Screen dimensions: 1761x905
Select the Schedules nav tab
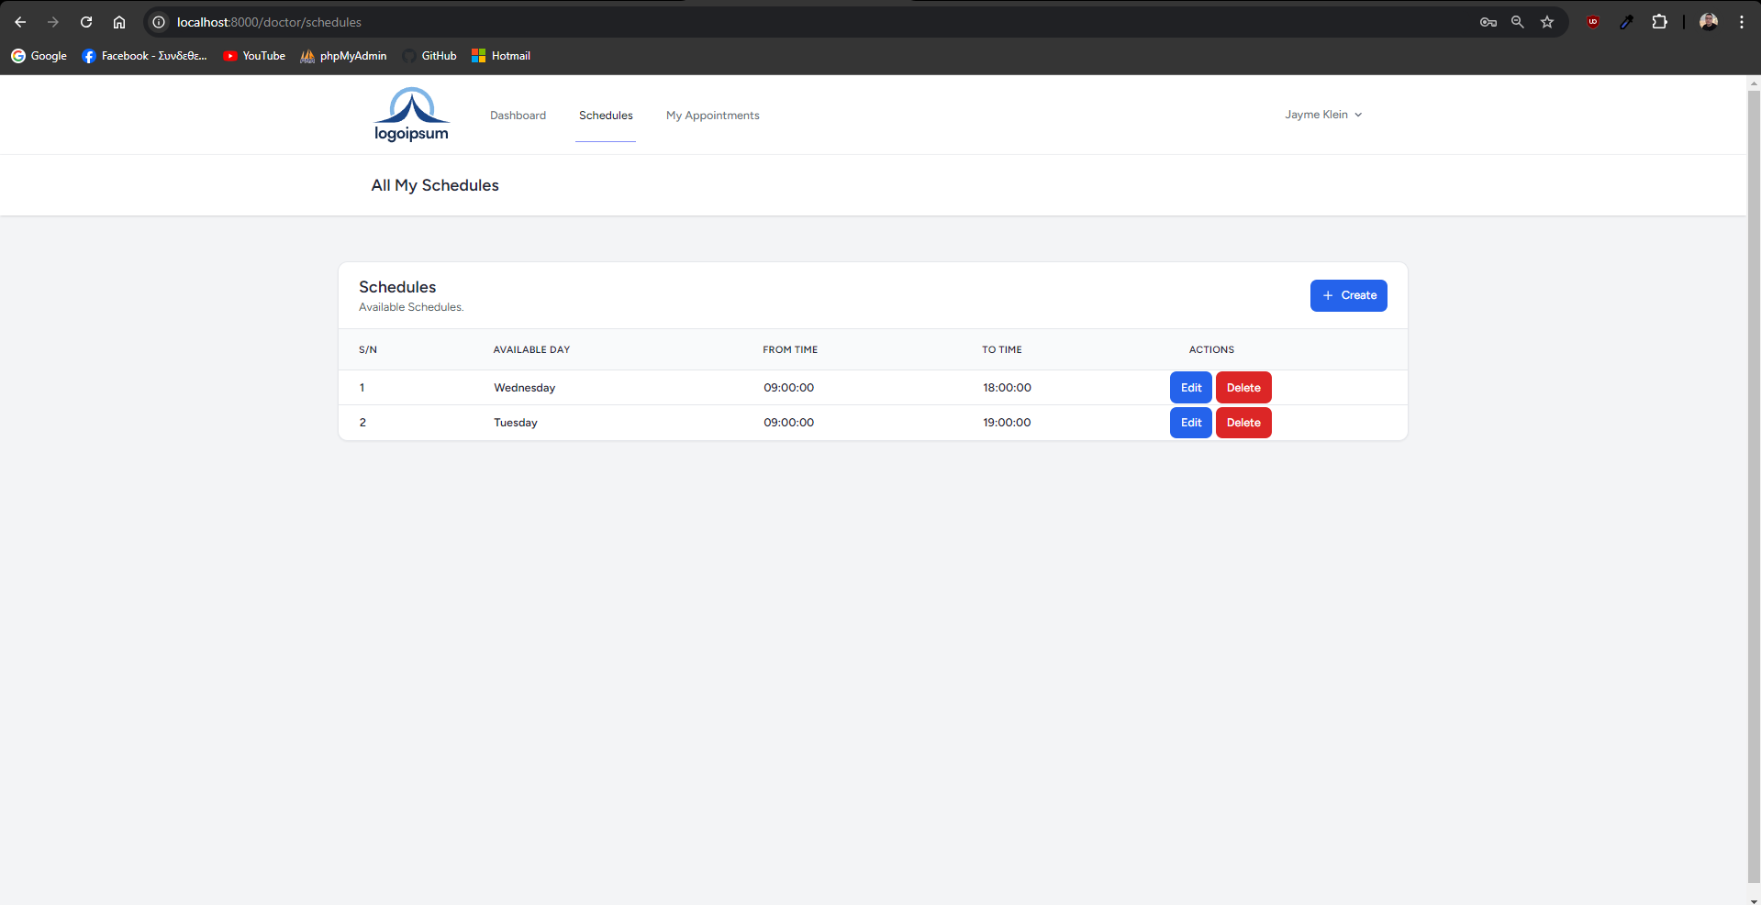pos(606,116)
